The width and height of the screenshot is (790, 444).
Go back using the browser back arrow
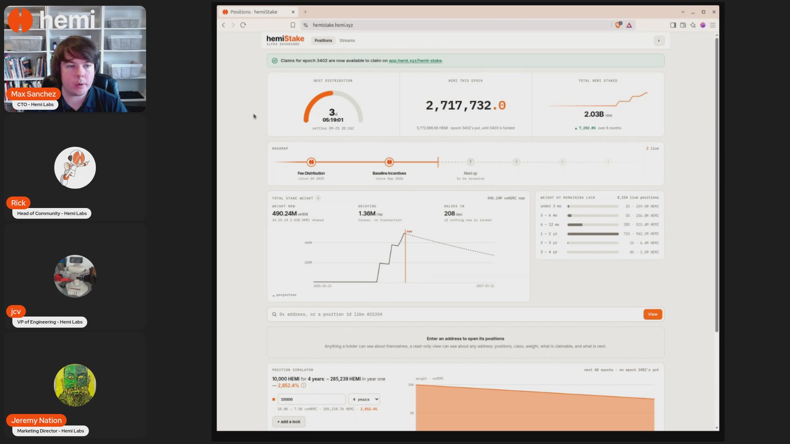click(223, 25)
